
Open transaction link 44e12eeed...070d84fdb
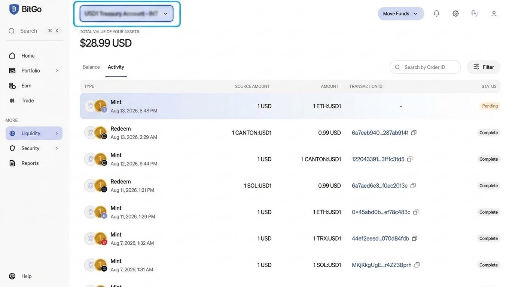tap(380, 238)
